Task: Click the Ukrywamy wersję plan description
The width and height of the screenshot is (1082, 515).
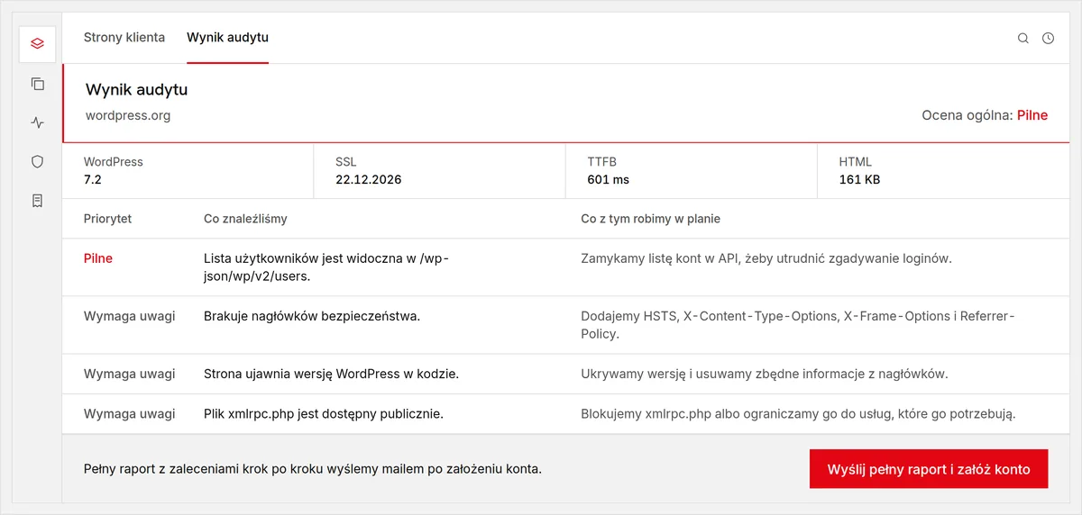Action: click(x=764, y=374)
